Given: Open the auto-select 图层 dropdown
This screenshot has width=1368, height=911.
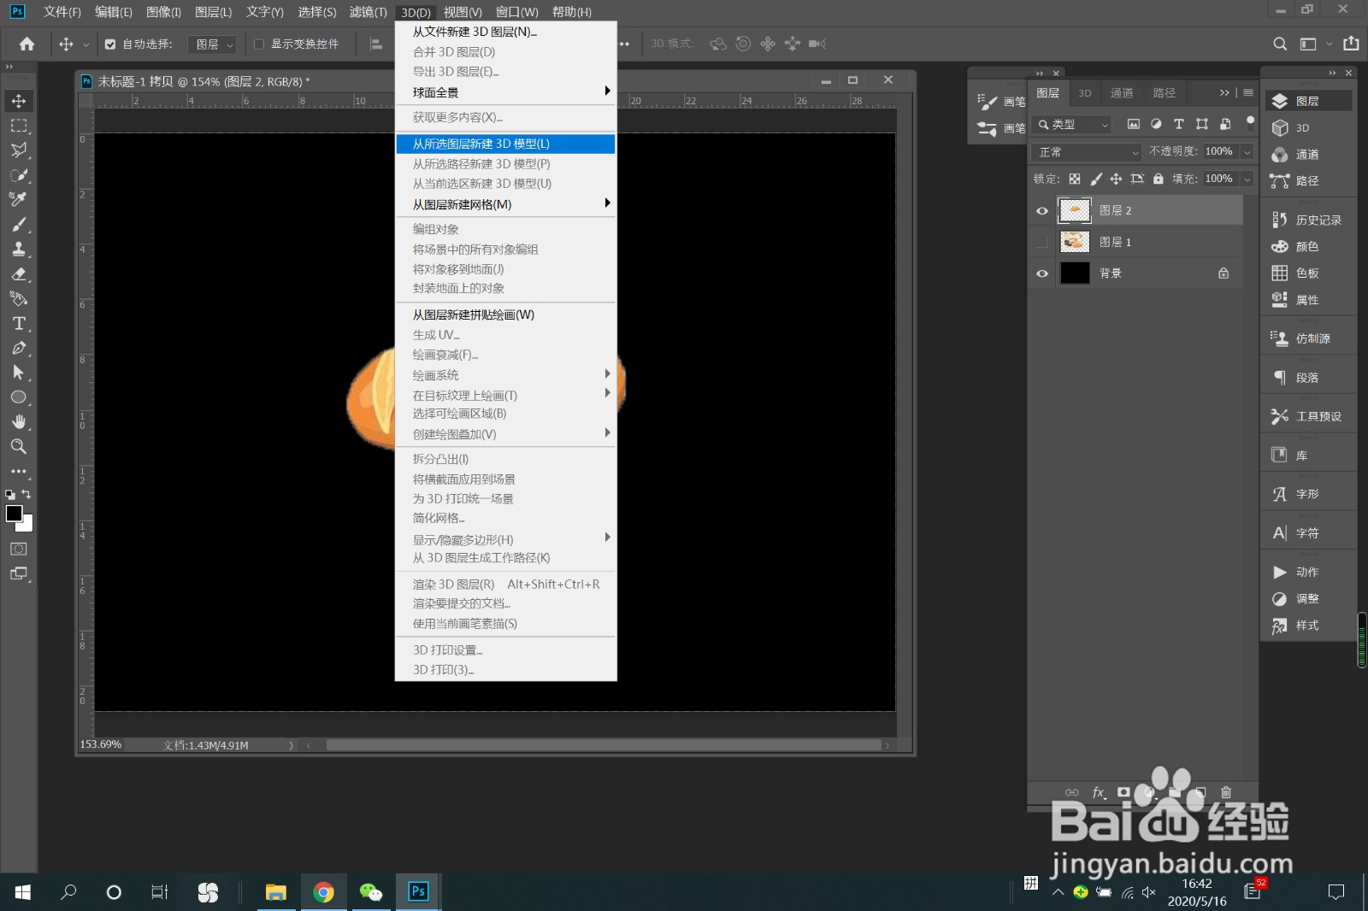Looking at the screenshot, I should [212, 44].
